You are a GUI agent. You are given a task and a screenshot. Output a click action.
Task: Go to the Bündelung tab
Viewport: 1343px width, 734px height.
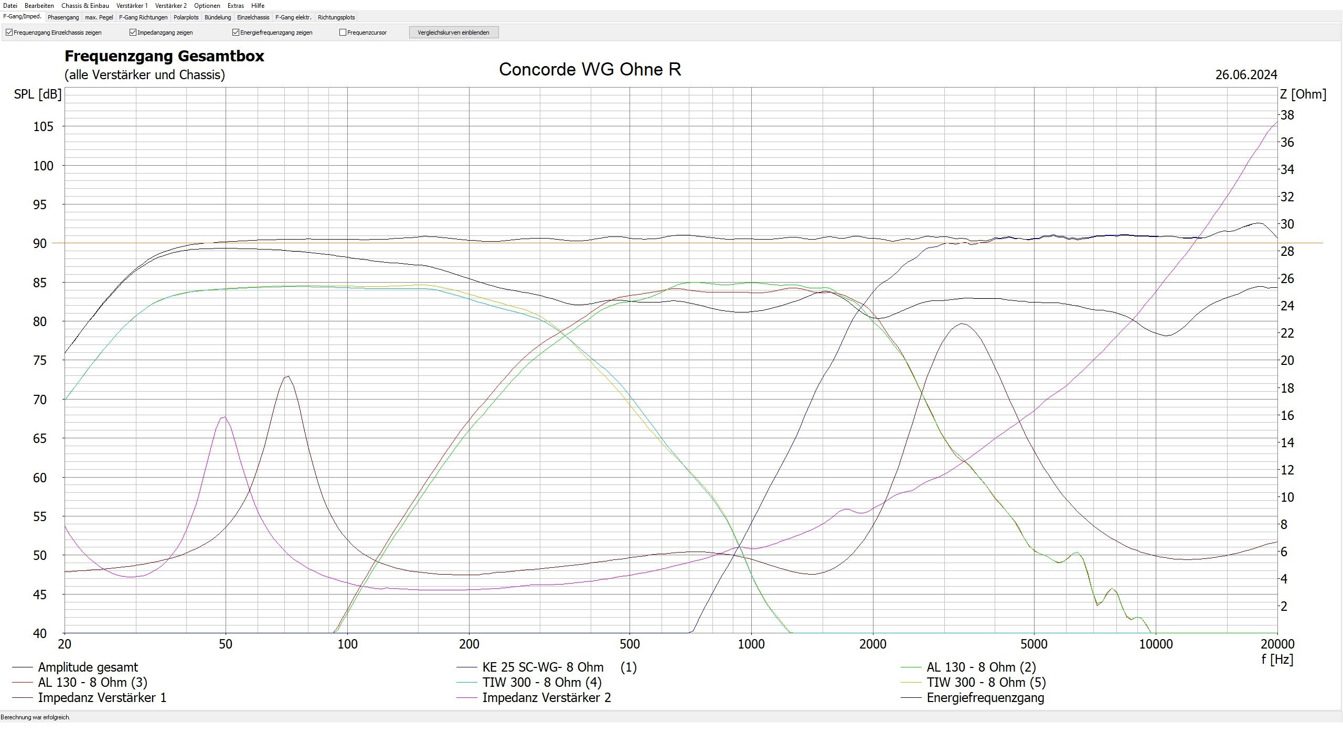tap(217, 17)
